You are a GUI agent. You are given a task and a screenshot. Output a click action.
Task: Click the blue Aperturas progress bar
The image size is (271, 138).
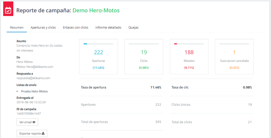[98, 44]
